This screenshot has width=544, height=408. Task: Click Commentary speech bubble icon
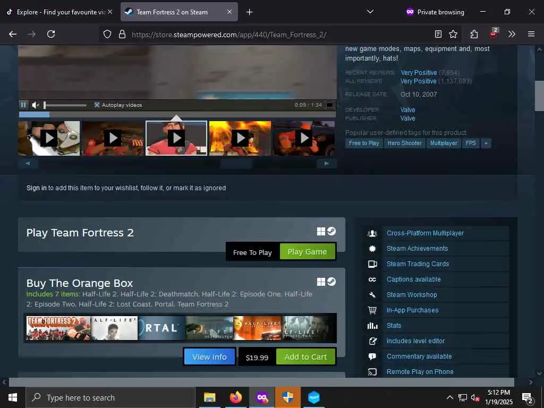pyautogui.click(x=372, y=356)
